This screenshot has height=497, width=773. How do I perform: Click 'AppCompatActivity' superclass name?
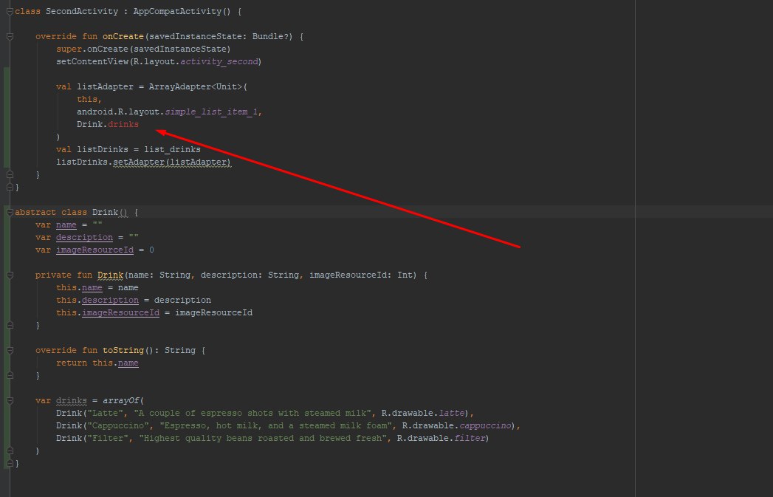[x=177, y=11]
